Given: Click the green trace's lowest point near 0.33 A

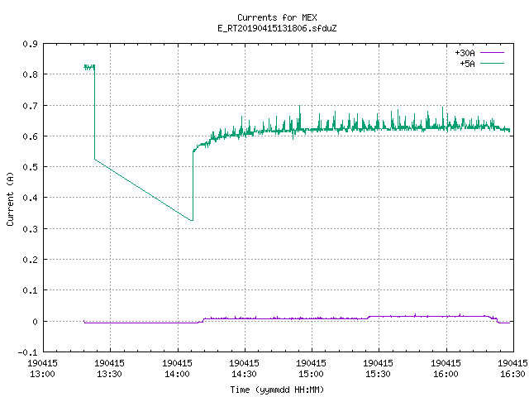Looking at the screenshot, I should pos(192,221).
